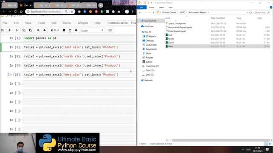Select This PC in Explorer sidebar
The image size is (273, 153).
click(148, 32)
